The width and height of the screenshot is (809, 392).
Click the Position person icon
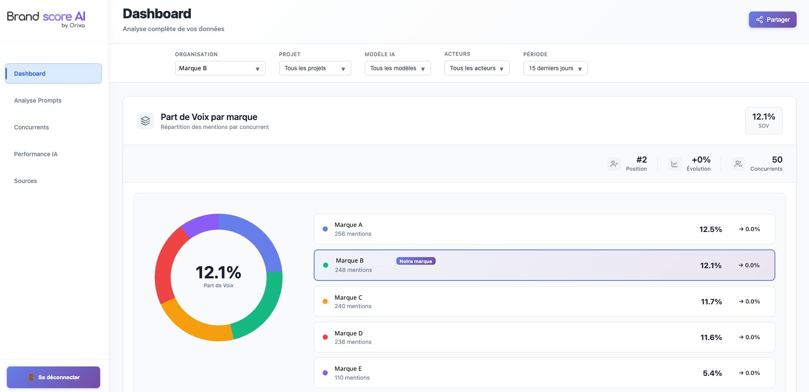[x=614, y=164]
